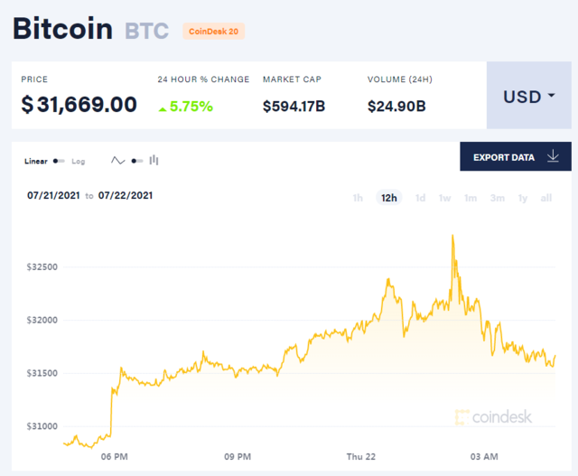Show the all-time range

tap(546, 198)
